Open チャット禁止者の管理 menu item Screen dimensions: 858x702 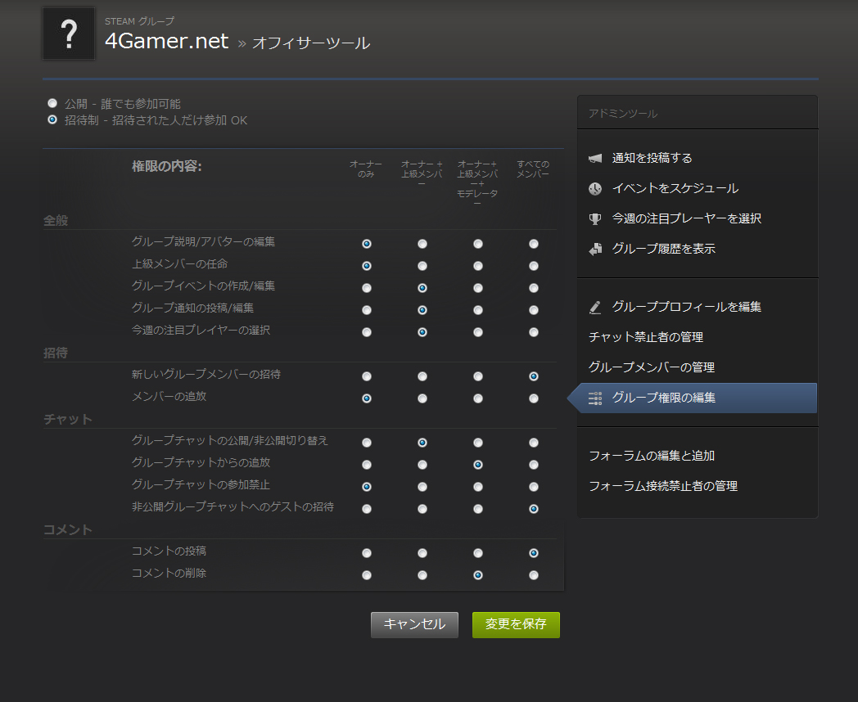tap(646, 337)
